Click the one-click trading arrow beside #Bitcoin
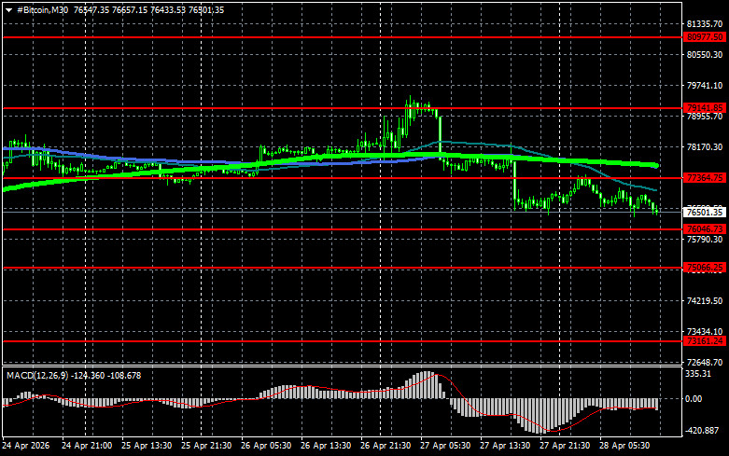The height and width of the screenshot is (456, 729). click(x=8, y=9)
